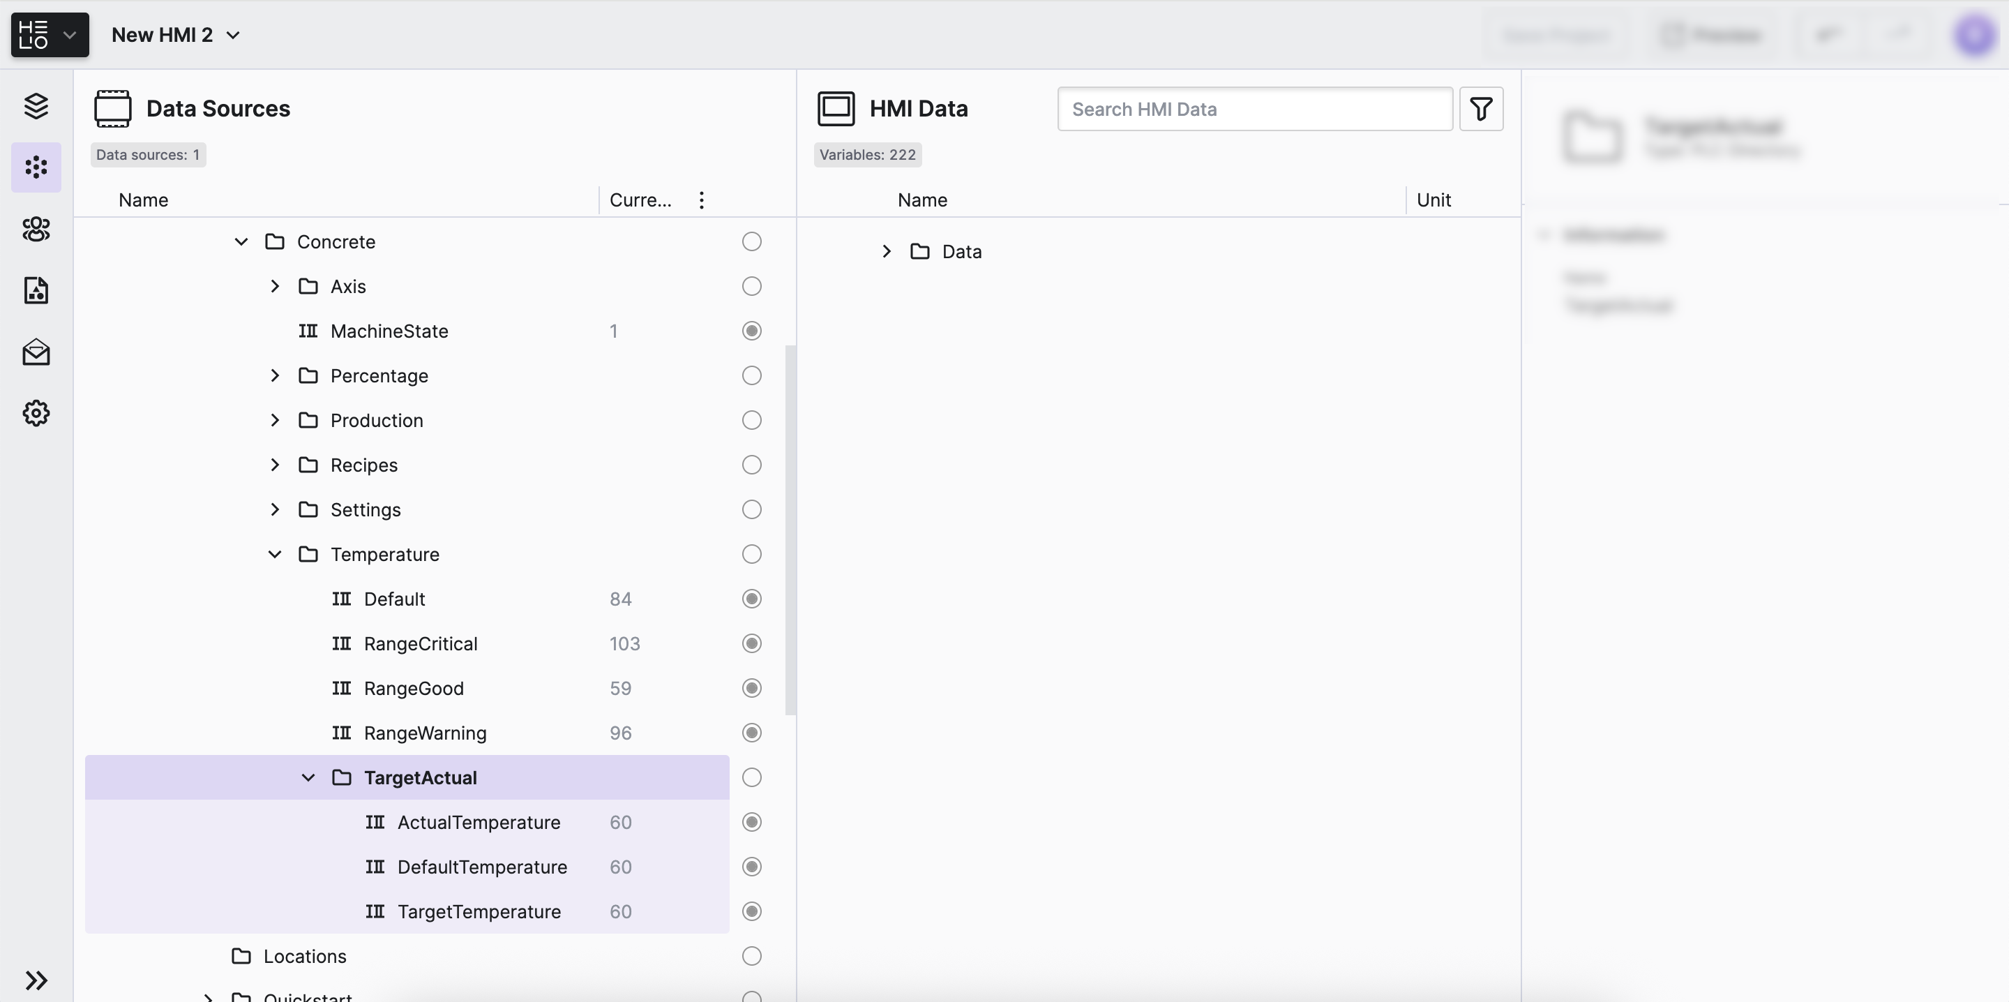Open the envelope messages sidebar icon
The width and height of the screenshot is (2009, 1002).
pyautogui.click(x=36, y=352)
